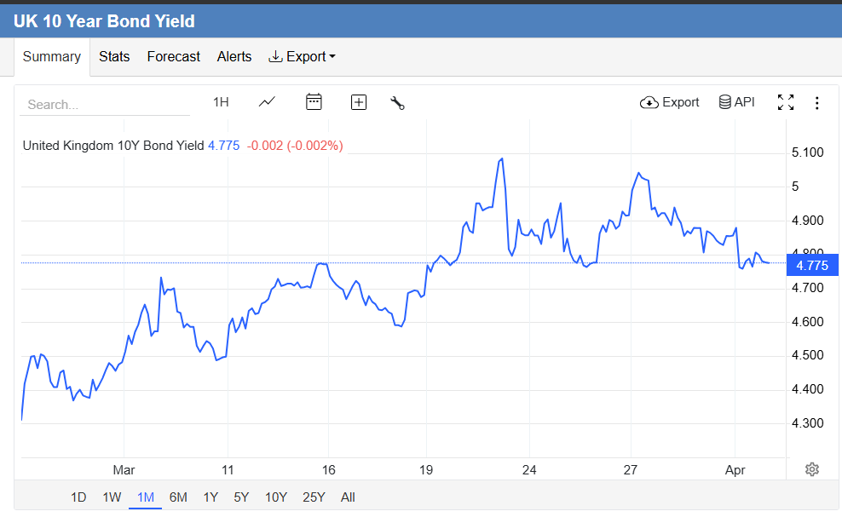Change the 1H interval selector
This screenshot has width=842, height=517.
pos(221,102)
